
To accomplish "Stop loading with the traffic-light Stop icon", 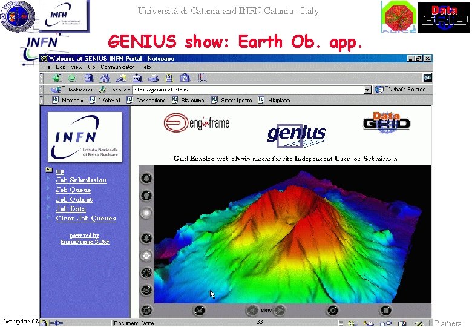I will [x=202, y=78].
